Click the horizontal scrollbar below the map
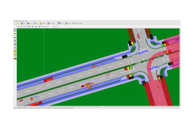 (101, 106)
